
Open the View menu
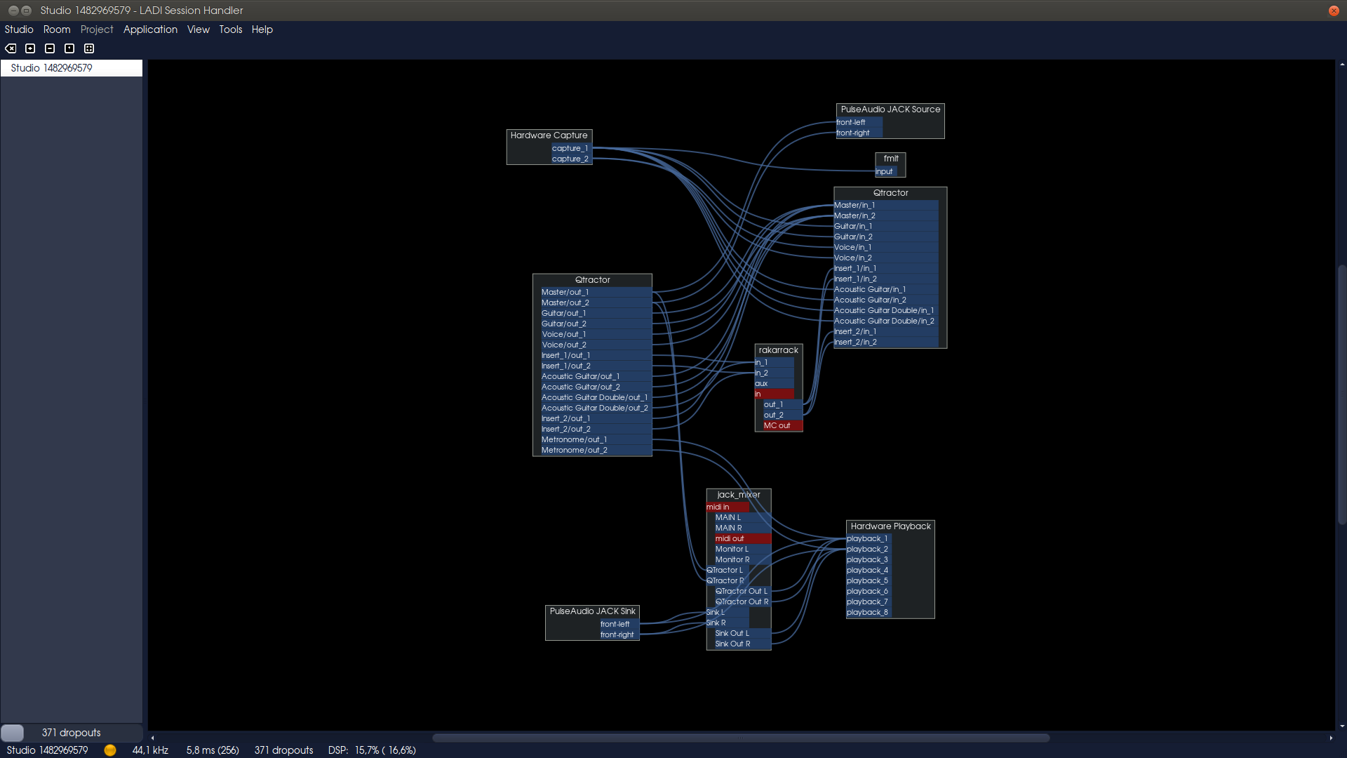(199, 29)
